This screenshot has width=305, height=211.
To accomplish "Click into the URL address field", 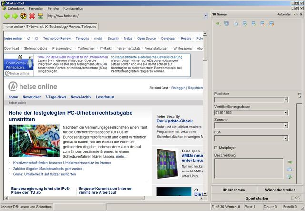I will (x=126, y=16).
